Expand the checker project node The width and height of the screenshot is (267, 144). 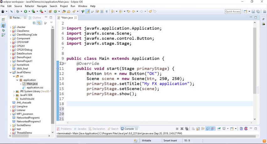point(11,27)
